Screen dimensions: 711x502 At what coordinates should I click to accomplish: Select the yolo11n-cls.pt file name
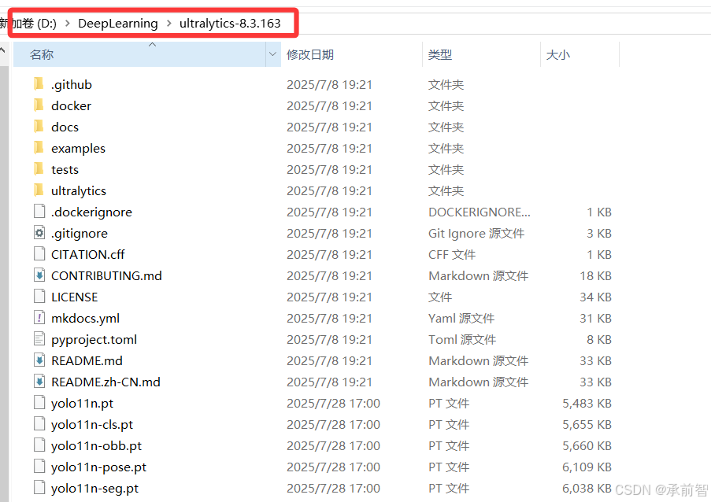pyautogui.click(x=92, y=425)
